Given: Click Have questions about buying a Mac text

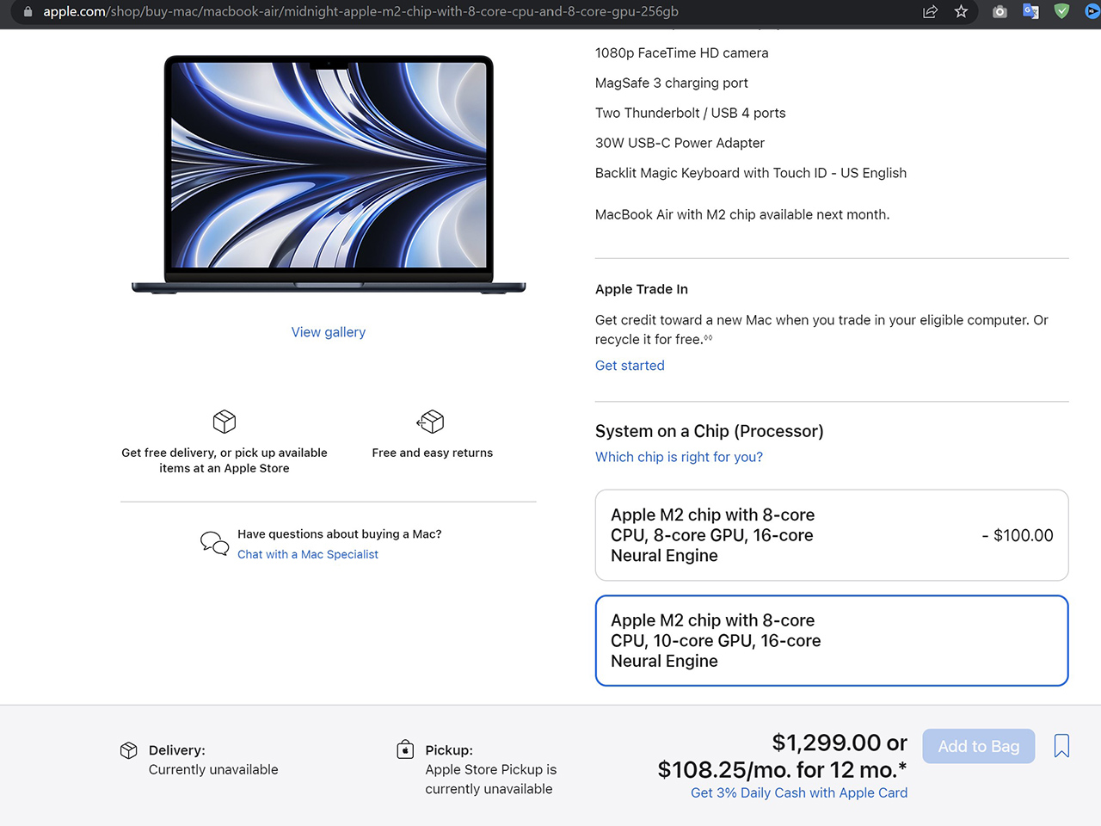Looking at the screenshot, I should 340,534.
